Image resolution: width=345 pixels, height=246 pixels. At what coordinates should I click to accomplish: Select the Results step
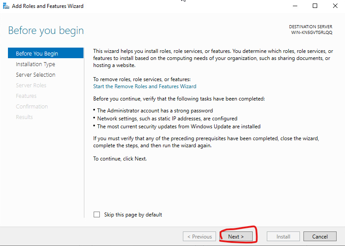24,117
